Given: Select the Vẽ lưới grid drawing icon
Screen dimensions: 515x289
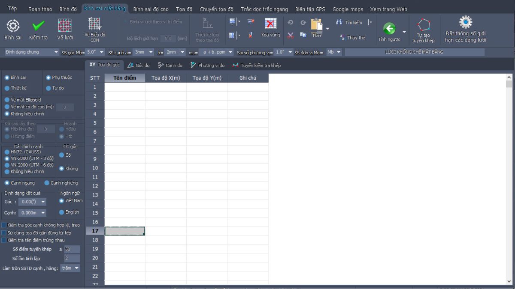Looking at the screenshot, I should (65, 26).
